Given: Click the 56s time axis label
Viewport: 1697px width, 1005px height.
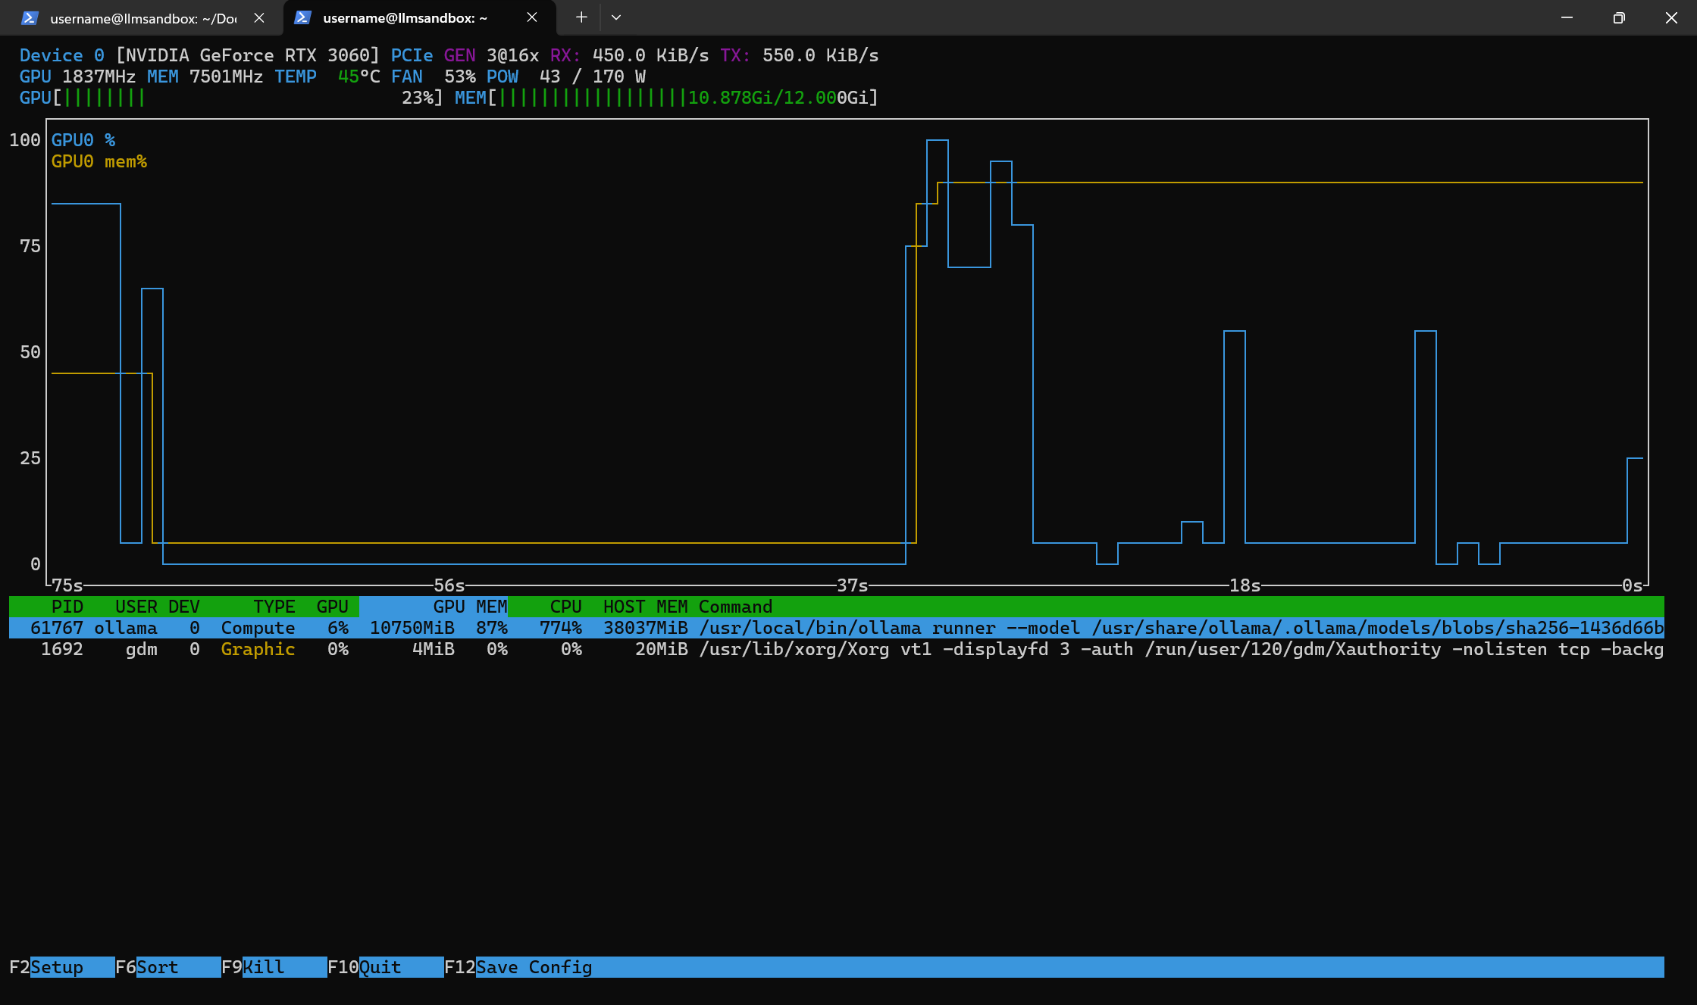Looking at the screenshot, I should coord(449,585).
